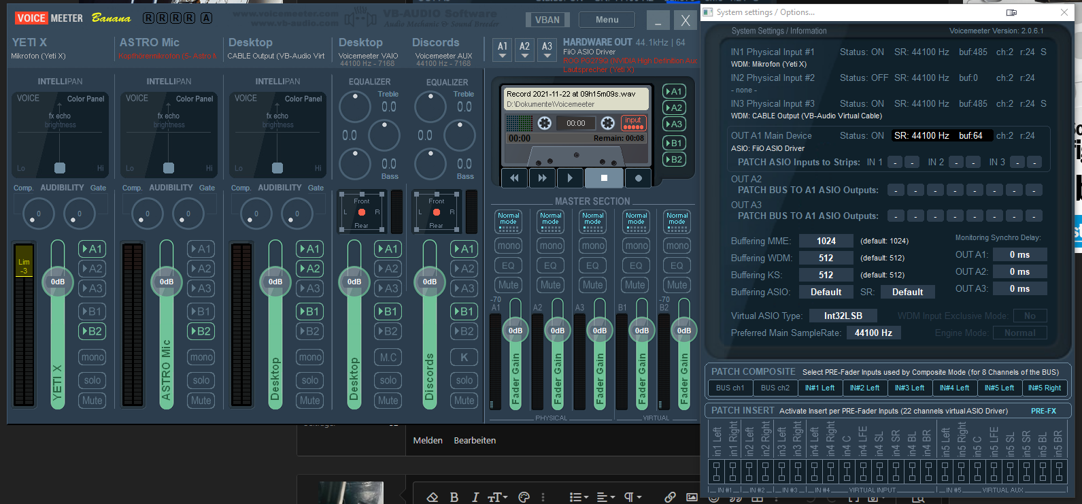Click the left cassette reel icon

pyautogui.click(x=545, y=123)
